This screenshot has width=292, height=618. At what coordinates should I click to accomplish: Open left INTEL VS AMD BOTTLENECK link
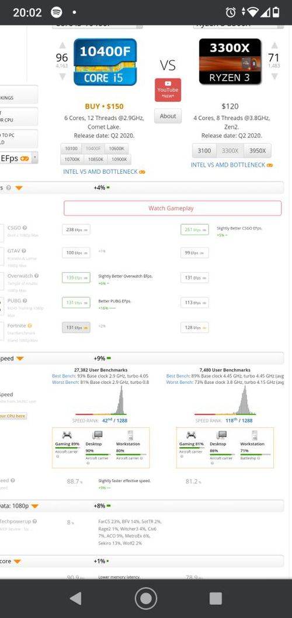click(105, 172)
